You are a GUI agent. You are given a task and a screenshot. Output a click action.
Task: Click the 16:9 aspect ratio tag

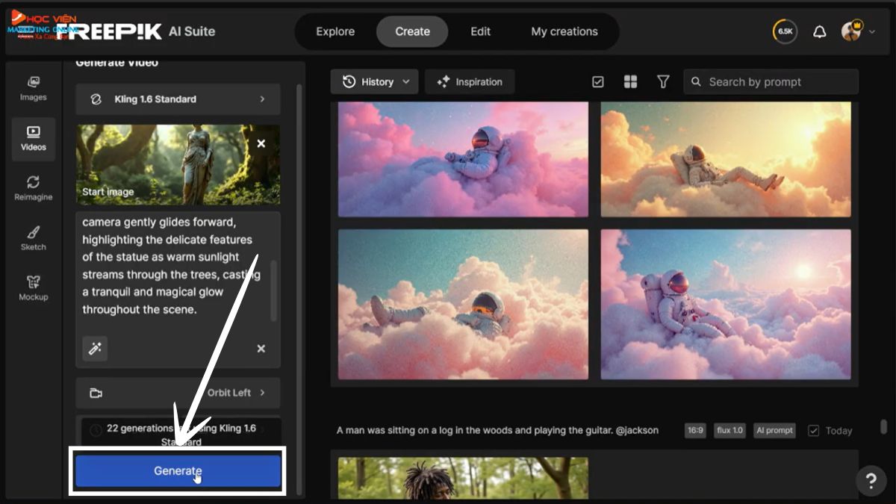tap(695, 431)
